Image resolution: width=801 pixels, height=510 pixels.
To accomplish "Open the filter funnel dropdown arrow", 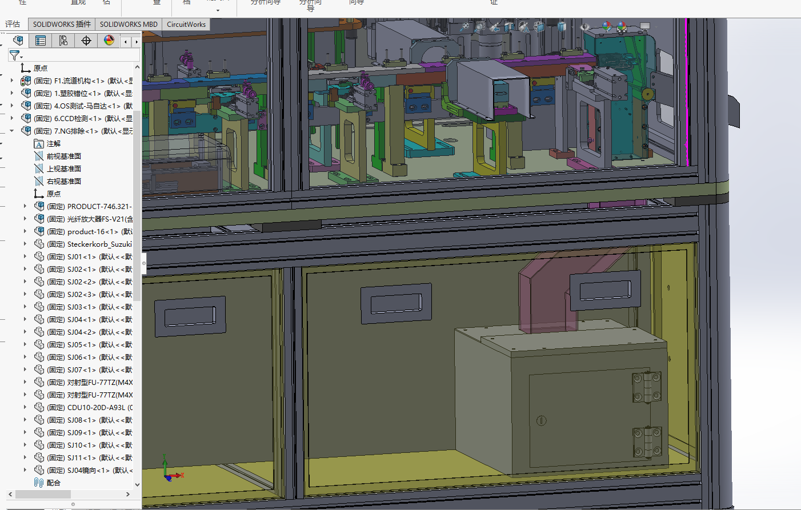I will [22, 57].
